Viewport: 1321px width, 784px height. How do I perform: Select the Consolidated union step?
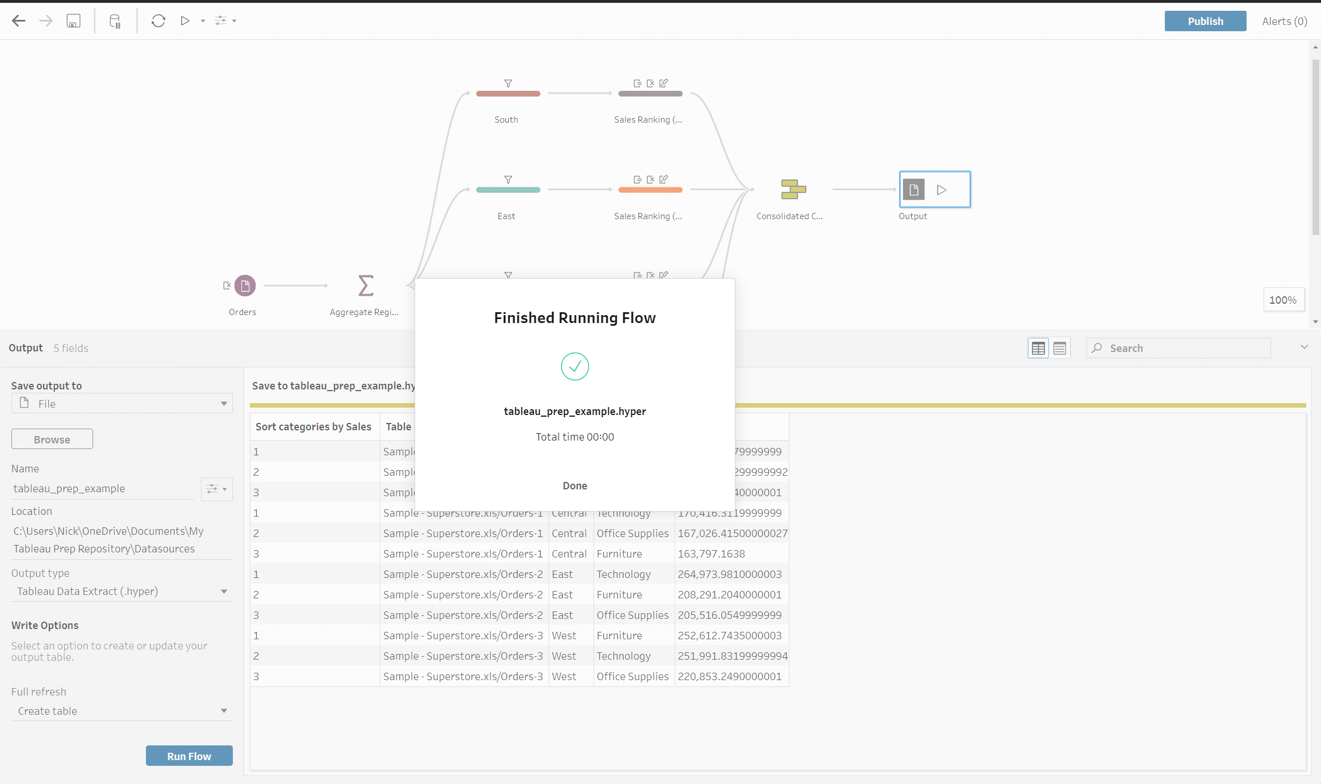coord(793,190)
